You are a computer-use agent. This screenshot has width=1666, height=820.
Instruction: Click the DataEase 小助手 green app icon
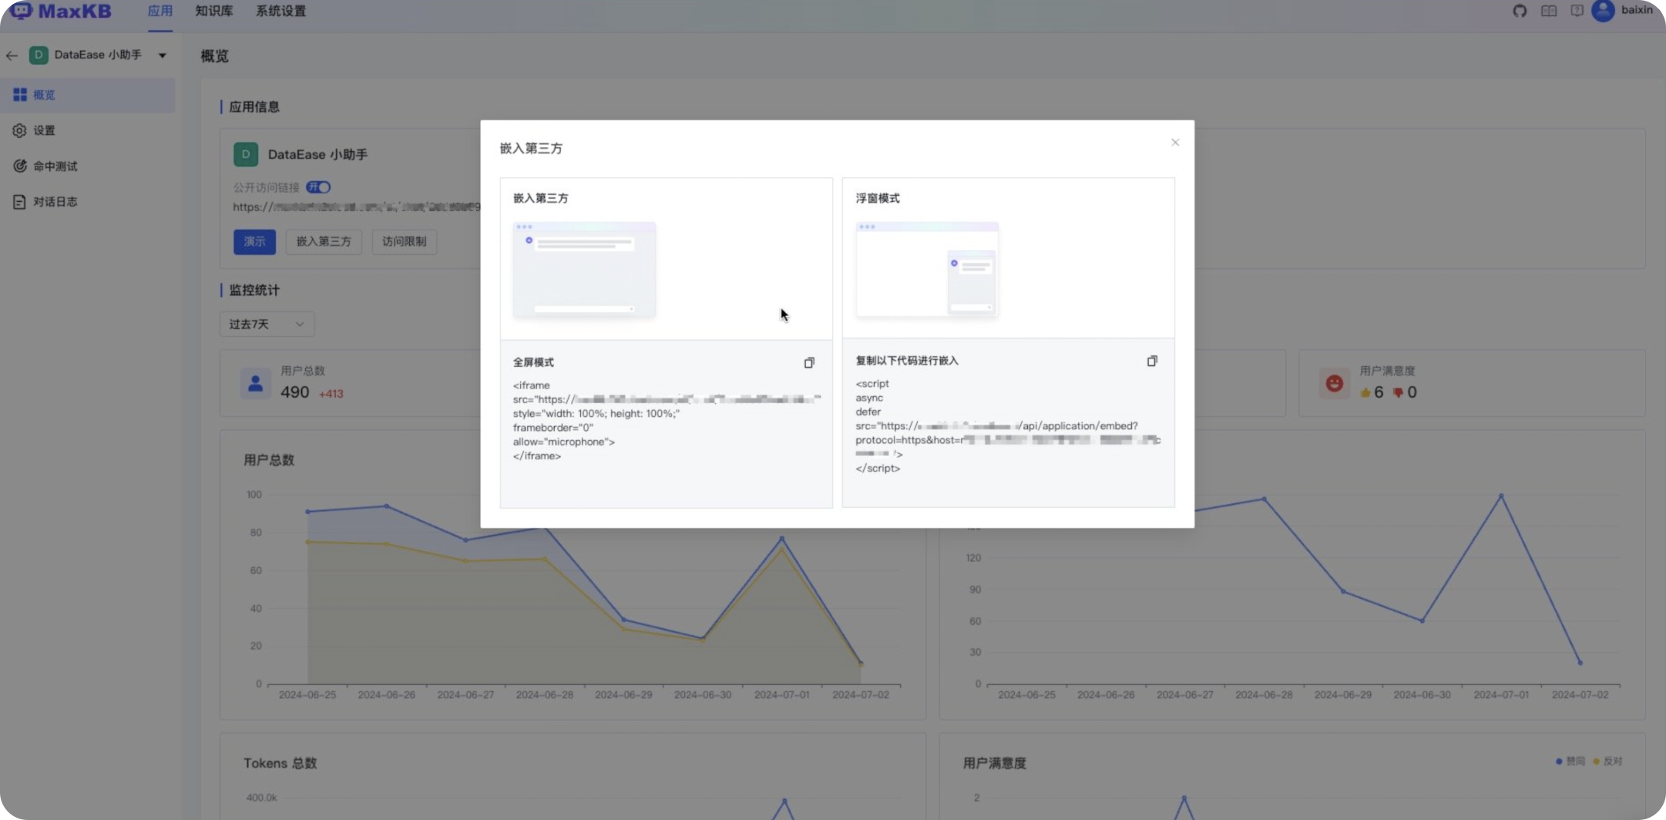(246, 154)
